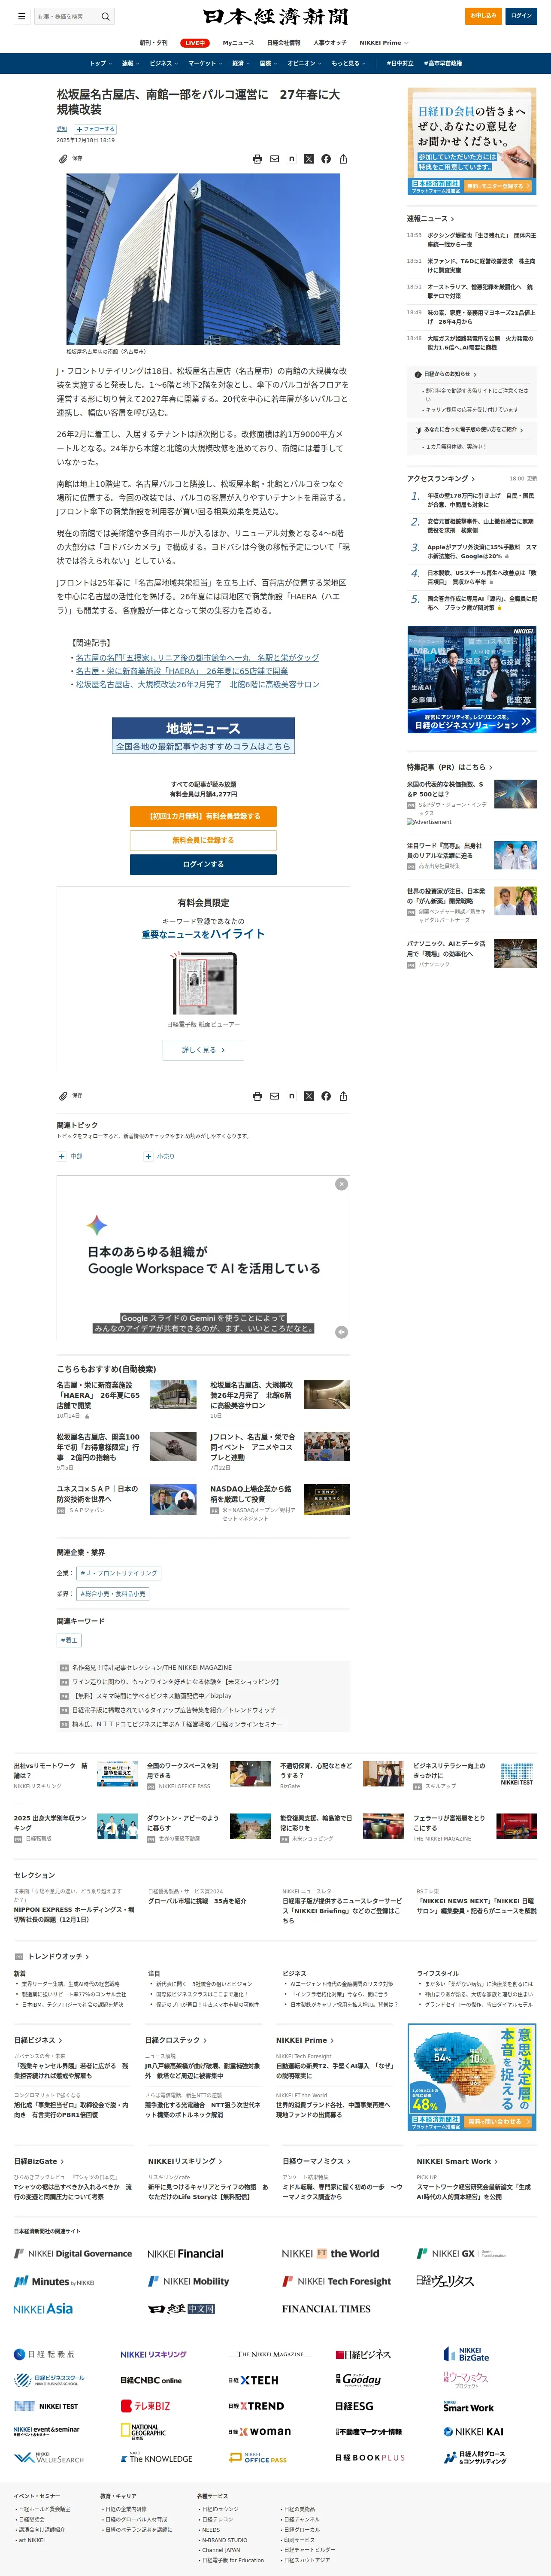This screenshot has height=2576, width=551.
Task: Click the #着工 keyword tag
Action: click(x=69, y=1640)
